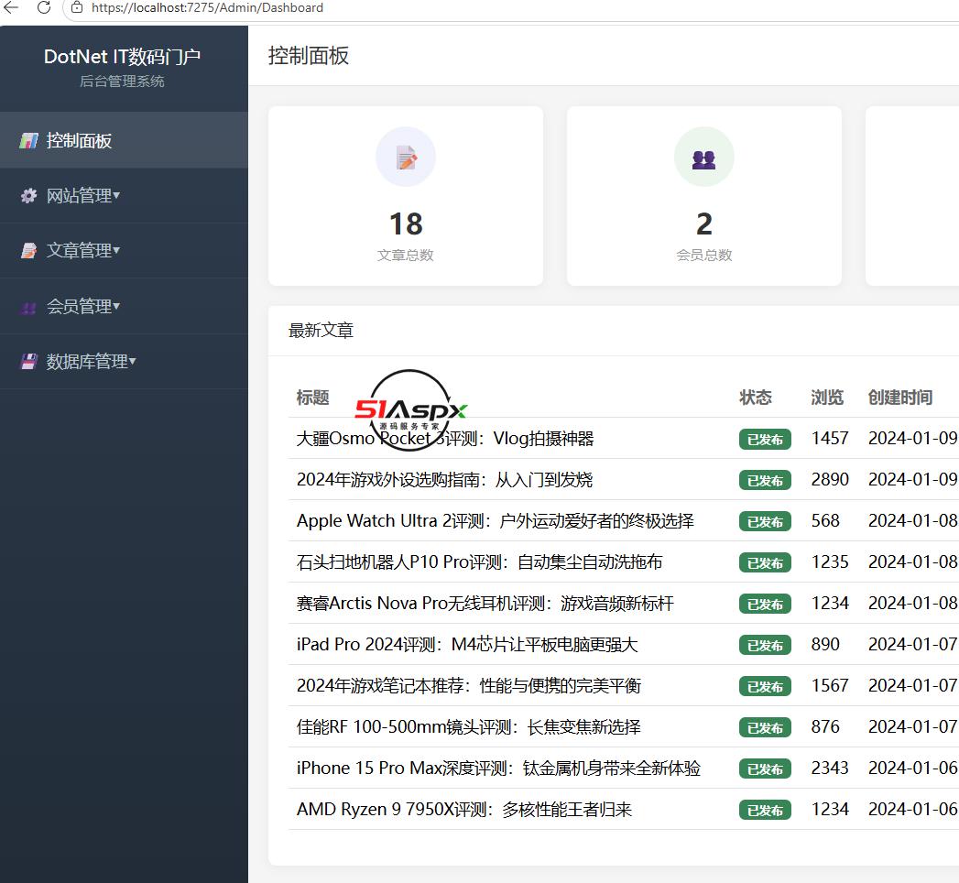Image resolution: width=959 pixels, height=883 pixels.
Task: Click the dashboard chart icon in sidebar
Action: [x=28, y=141]
